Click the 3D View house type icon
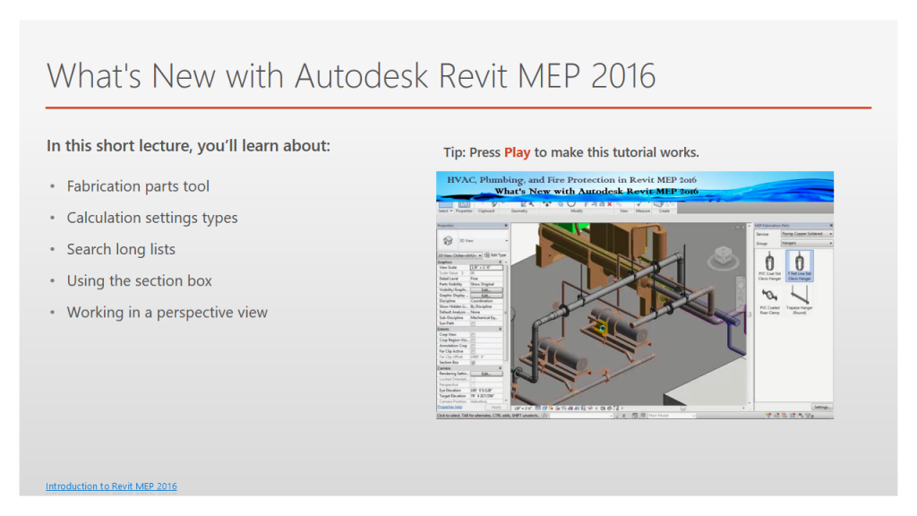Viewport: 917px width, 516px height. 448,240
